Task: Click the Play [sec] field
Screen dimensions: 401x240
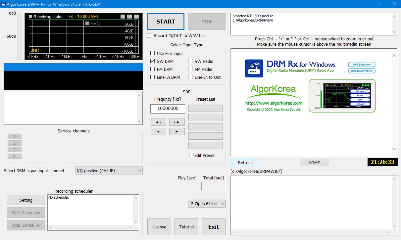Action: click(x=187, y=186)
